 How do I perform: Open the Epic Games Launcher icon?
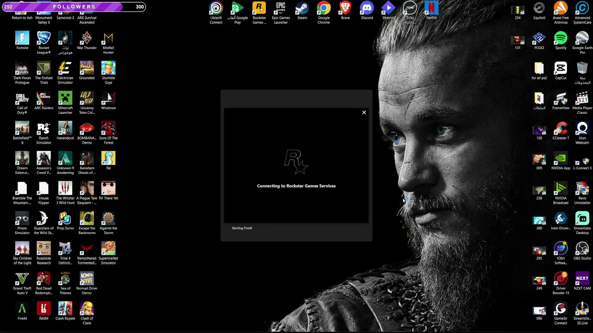(x=281, y=12)
